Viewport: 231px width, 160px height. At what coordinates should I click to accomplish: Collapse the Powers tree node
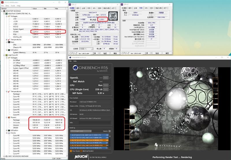pos(7,117)
